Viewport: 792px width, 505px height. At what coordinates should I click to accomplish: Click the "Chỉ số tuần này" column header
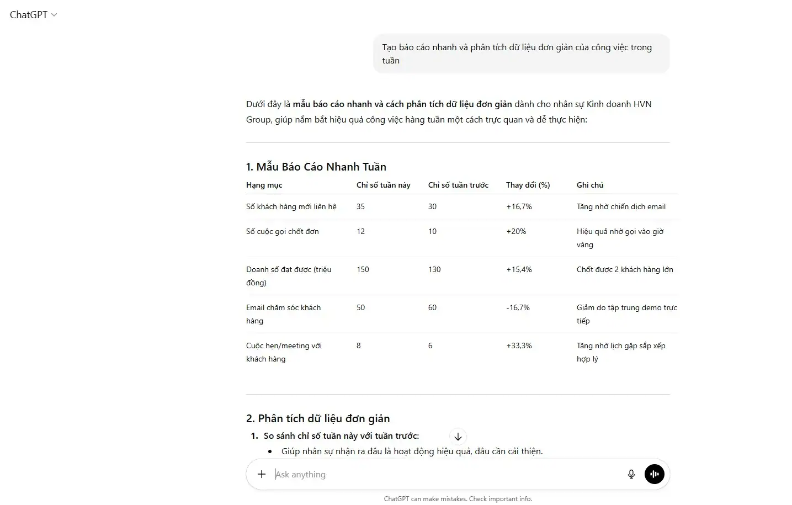click(384, 185)
